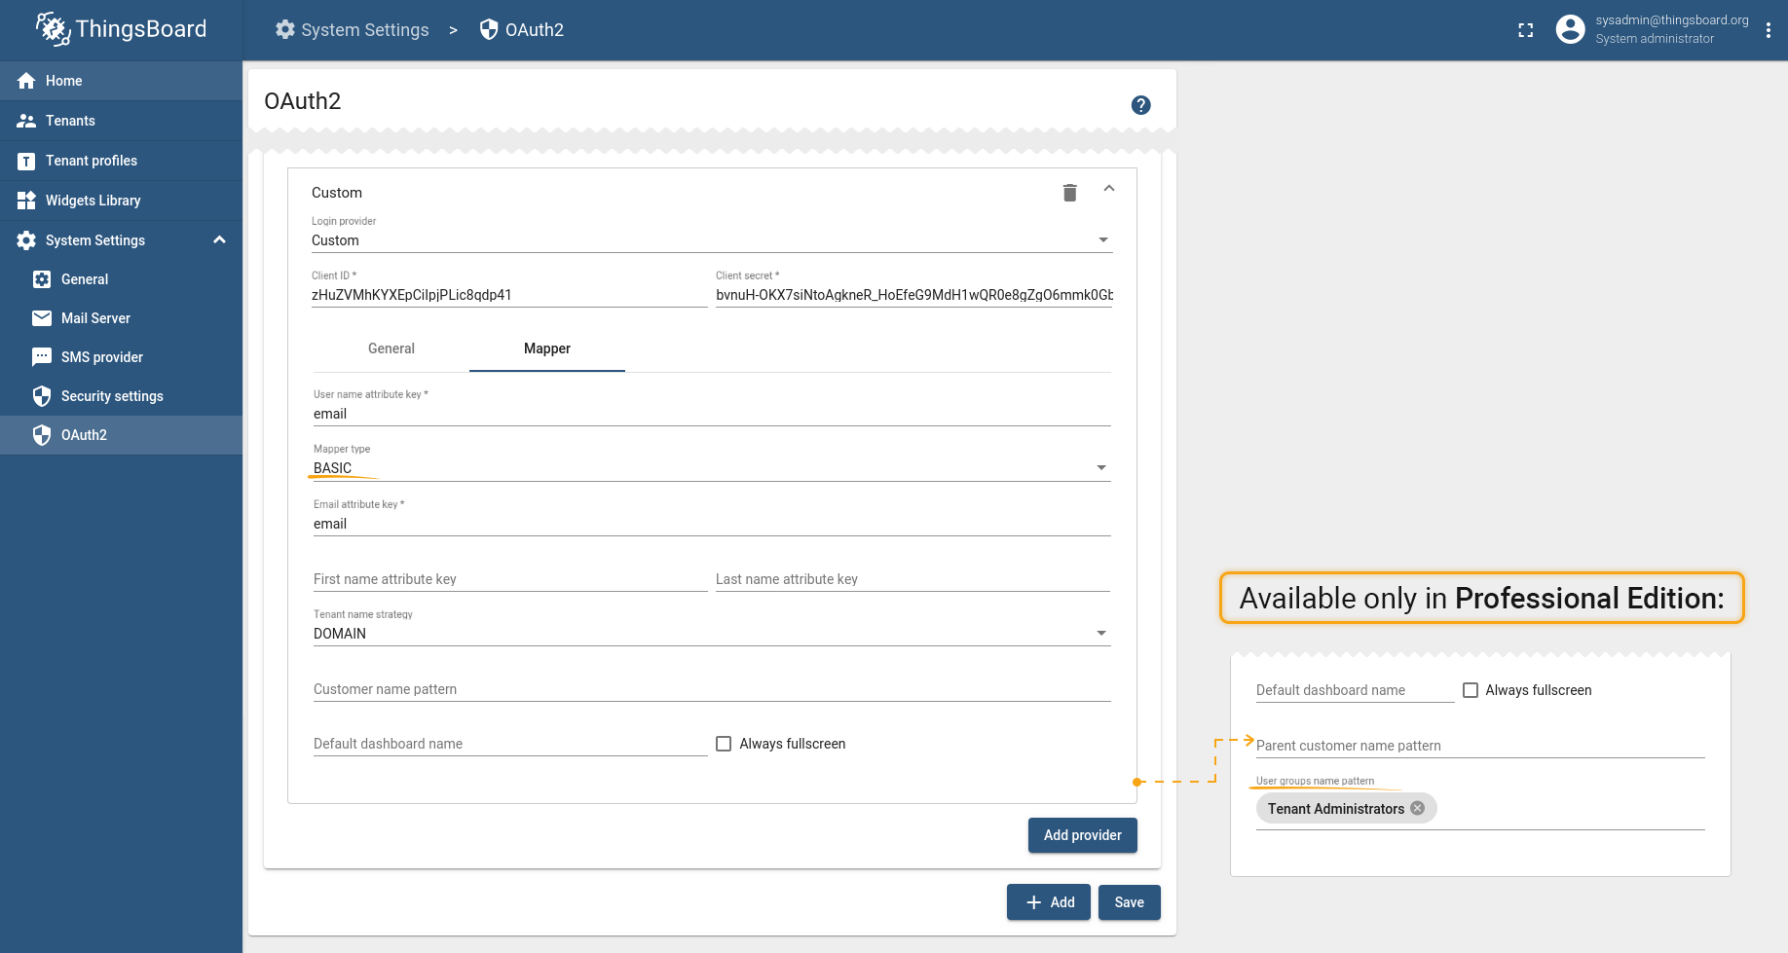
Task: Click the help question mark icon
Action: coord(1140,105)
